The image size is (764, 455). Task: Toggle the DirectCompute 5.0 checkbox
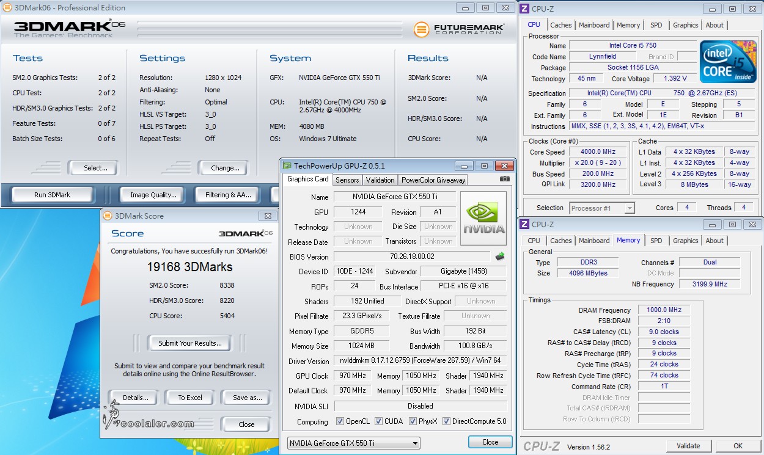tap(446, 421)
